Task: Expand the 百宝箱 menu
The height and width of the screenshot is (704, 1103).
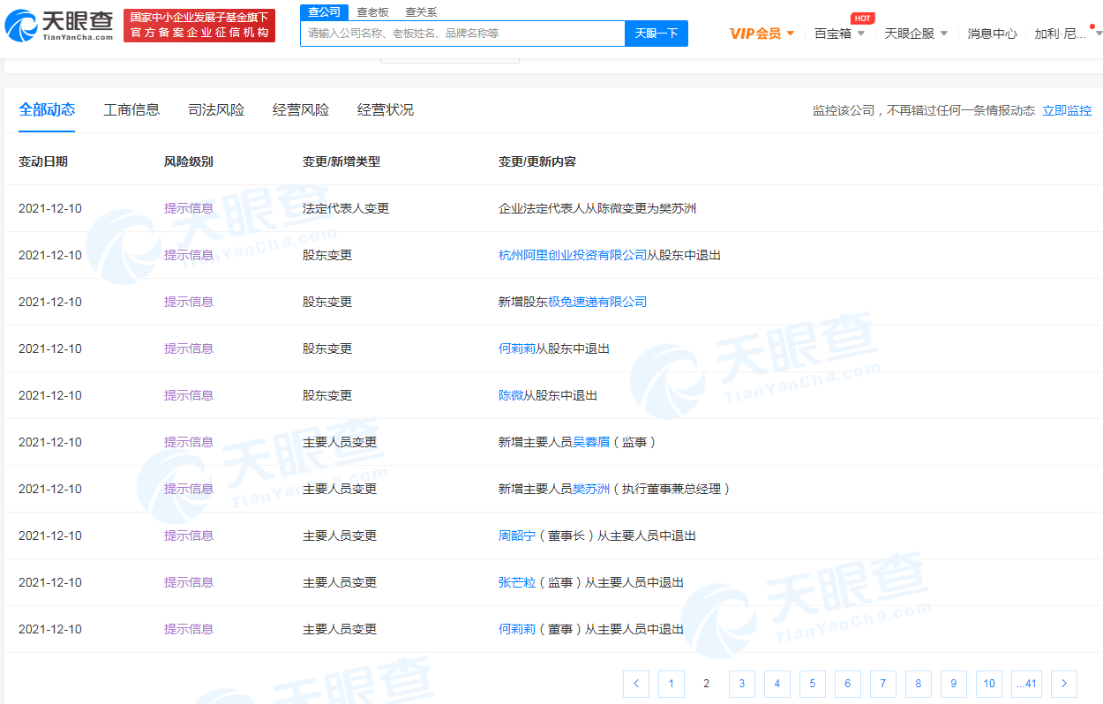Action: [x=839, y=34]
